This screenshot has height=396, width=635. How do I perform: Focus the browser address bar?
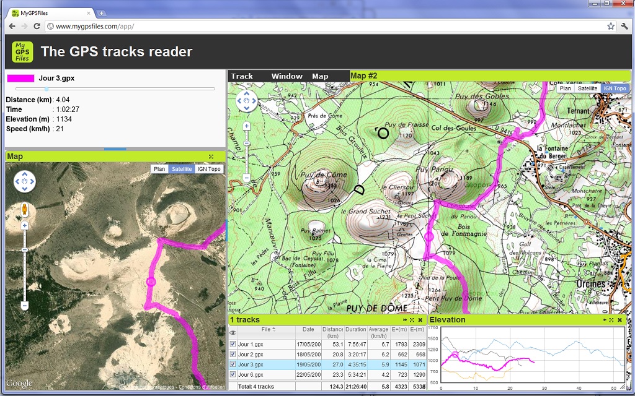pyautogui.click(x=325, y=26)
